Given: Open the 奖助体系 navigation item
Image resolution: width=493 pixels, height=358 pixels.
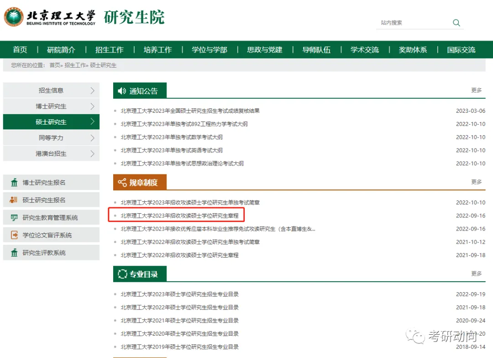Looking at the screenshot, I should pyautogui.click(x=413, y=50).
